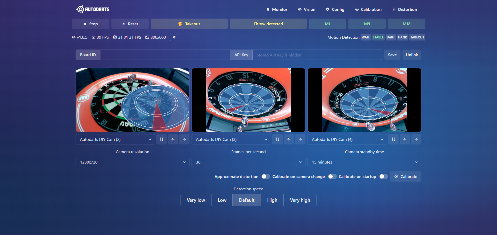Viewport: 497px width, 235px height.
Task: Open the Camera resolution dropdown
Action: [133, 162]
